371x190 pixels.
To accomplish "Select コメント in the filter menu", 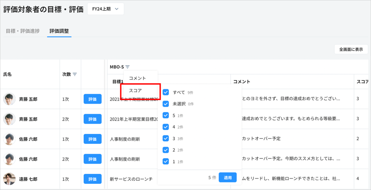I will click(x=137, y=78).
